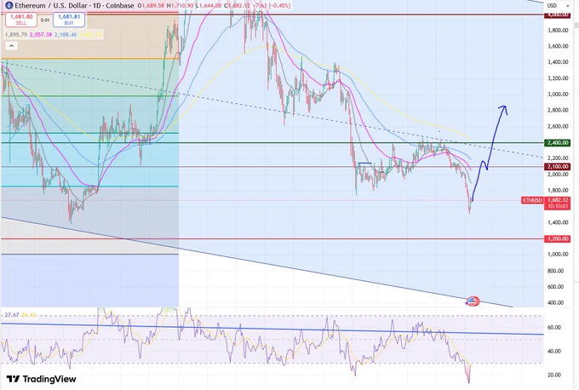The height and width of the screenshot is (390, 579).
Task: Click the 60.00 level on the RSI axis
Action: (554, 328)
